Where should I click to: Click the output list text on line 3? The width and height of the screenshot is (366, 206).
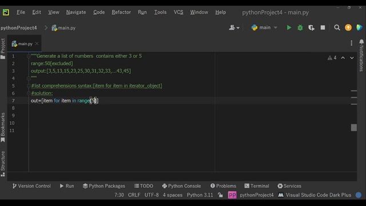coord(81,71)
